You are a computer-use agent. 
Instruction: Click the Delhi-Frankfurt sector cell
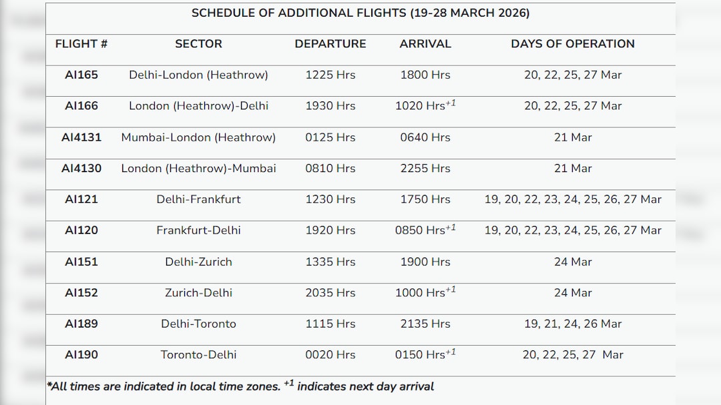[x=198, y=199]
